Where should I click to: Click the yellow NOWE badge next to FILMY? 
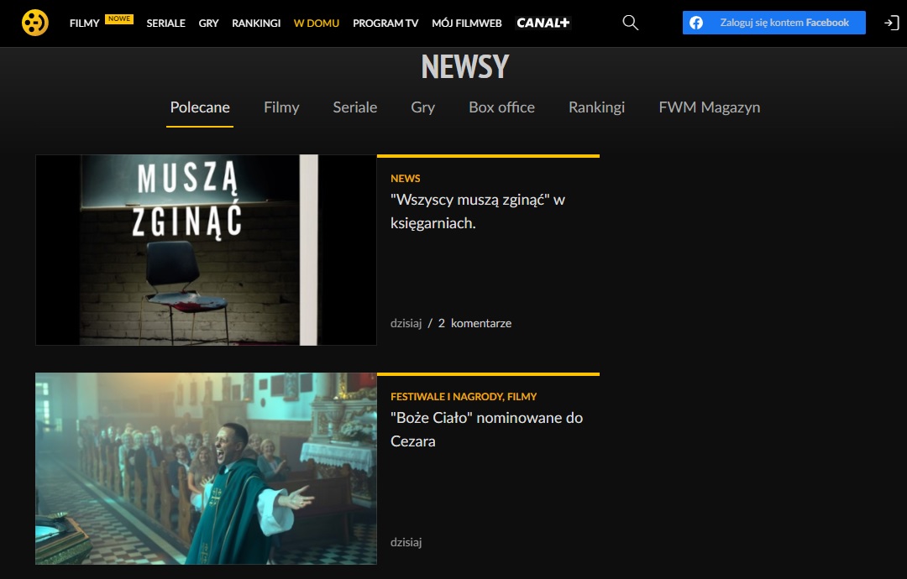tap(119, 17)
